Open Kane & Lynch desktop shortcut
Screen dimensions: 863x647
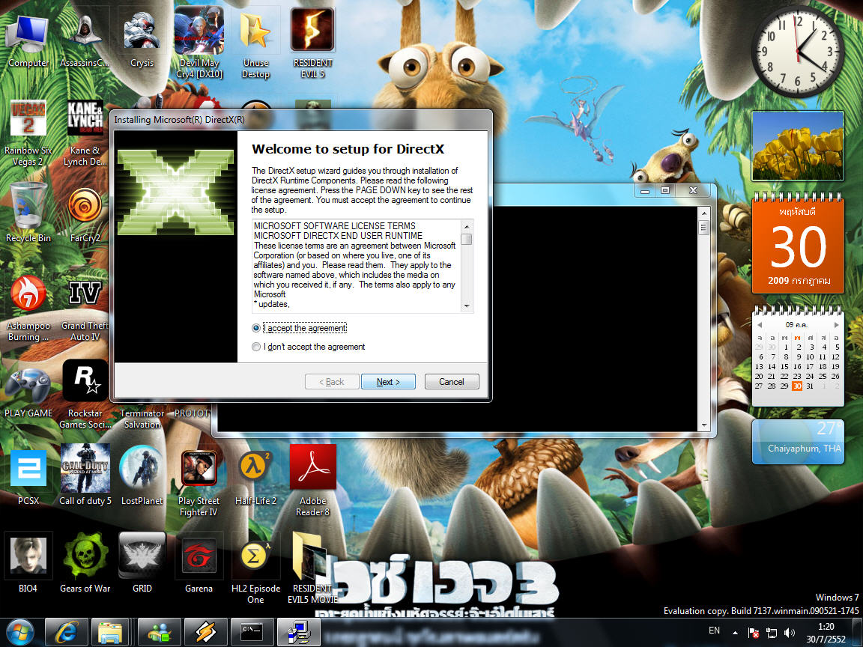85,133
